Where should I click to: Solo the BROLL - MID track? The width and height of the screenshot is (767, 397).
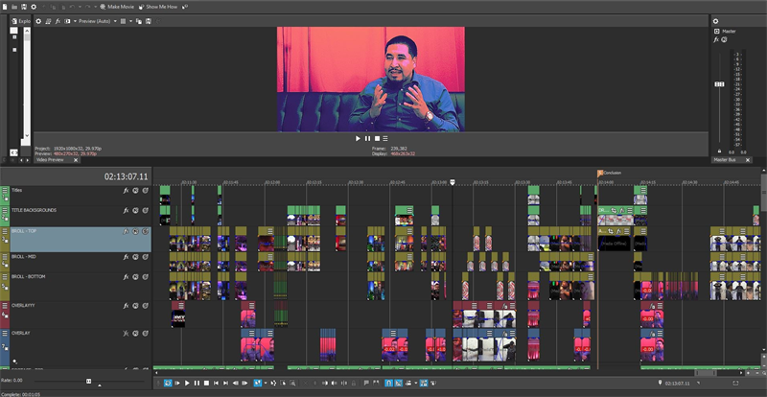(x=145, y=257)
